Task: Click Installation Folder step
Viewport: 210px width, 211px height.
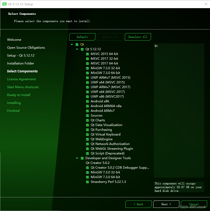Action: pyautogui.click(x=20, y=63)
